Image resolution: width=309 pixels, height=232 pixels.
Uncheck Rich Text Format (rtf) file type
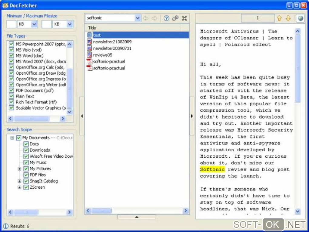tap(12, 102)
